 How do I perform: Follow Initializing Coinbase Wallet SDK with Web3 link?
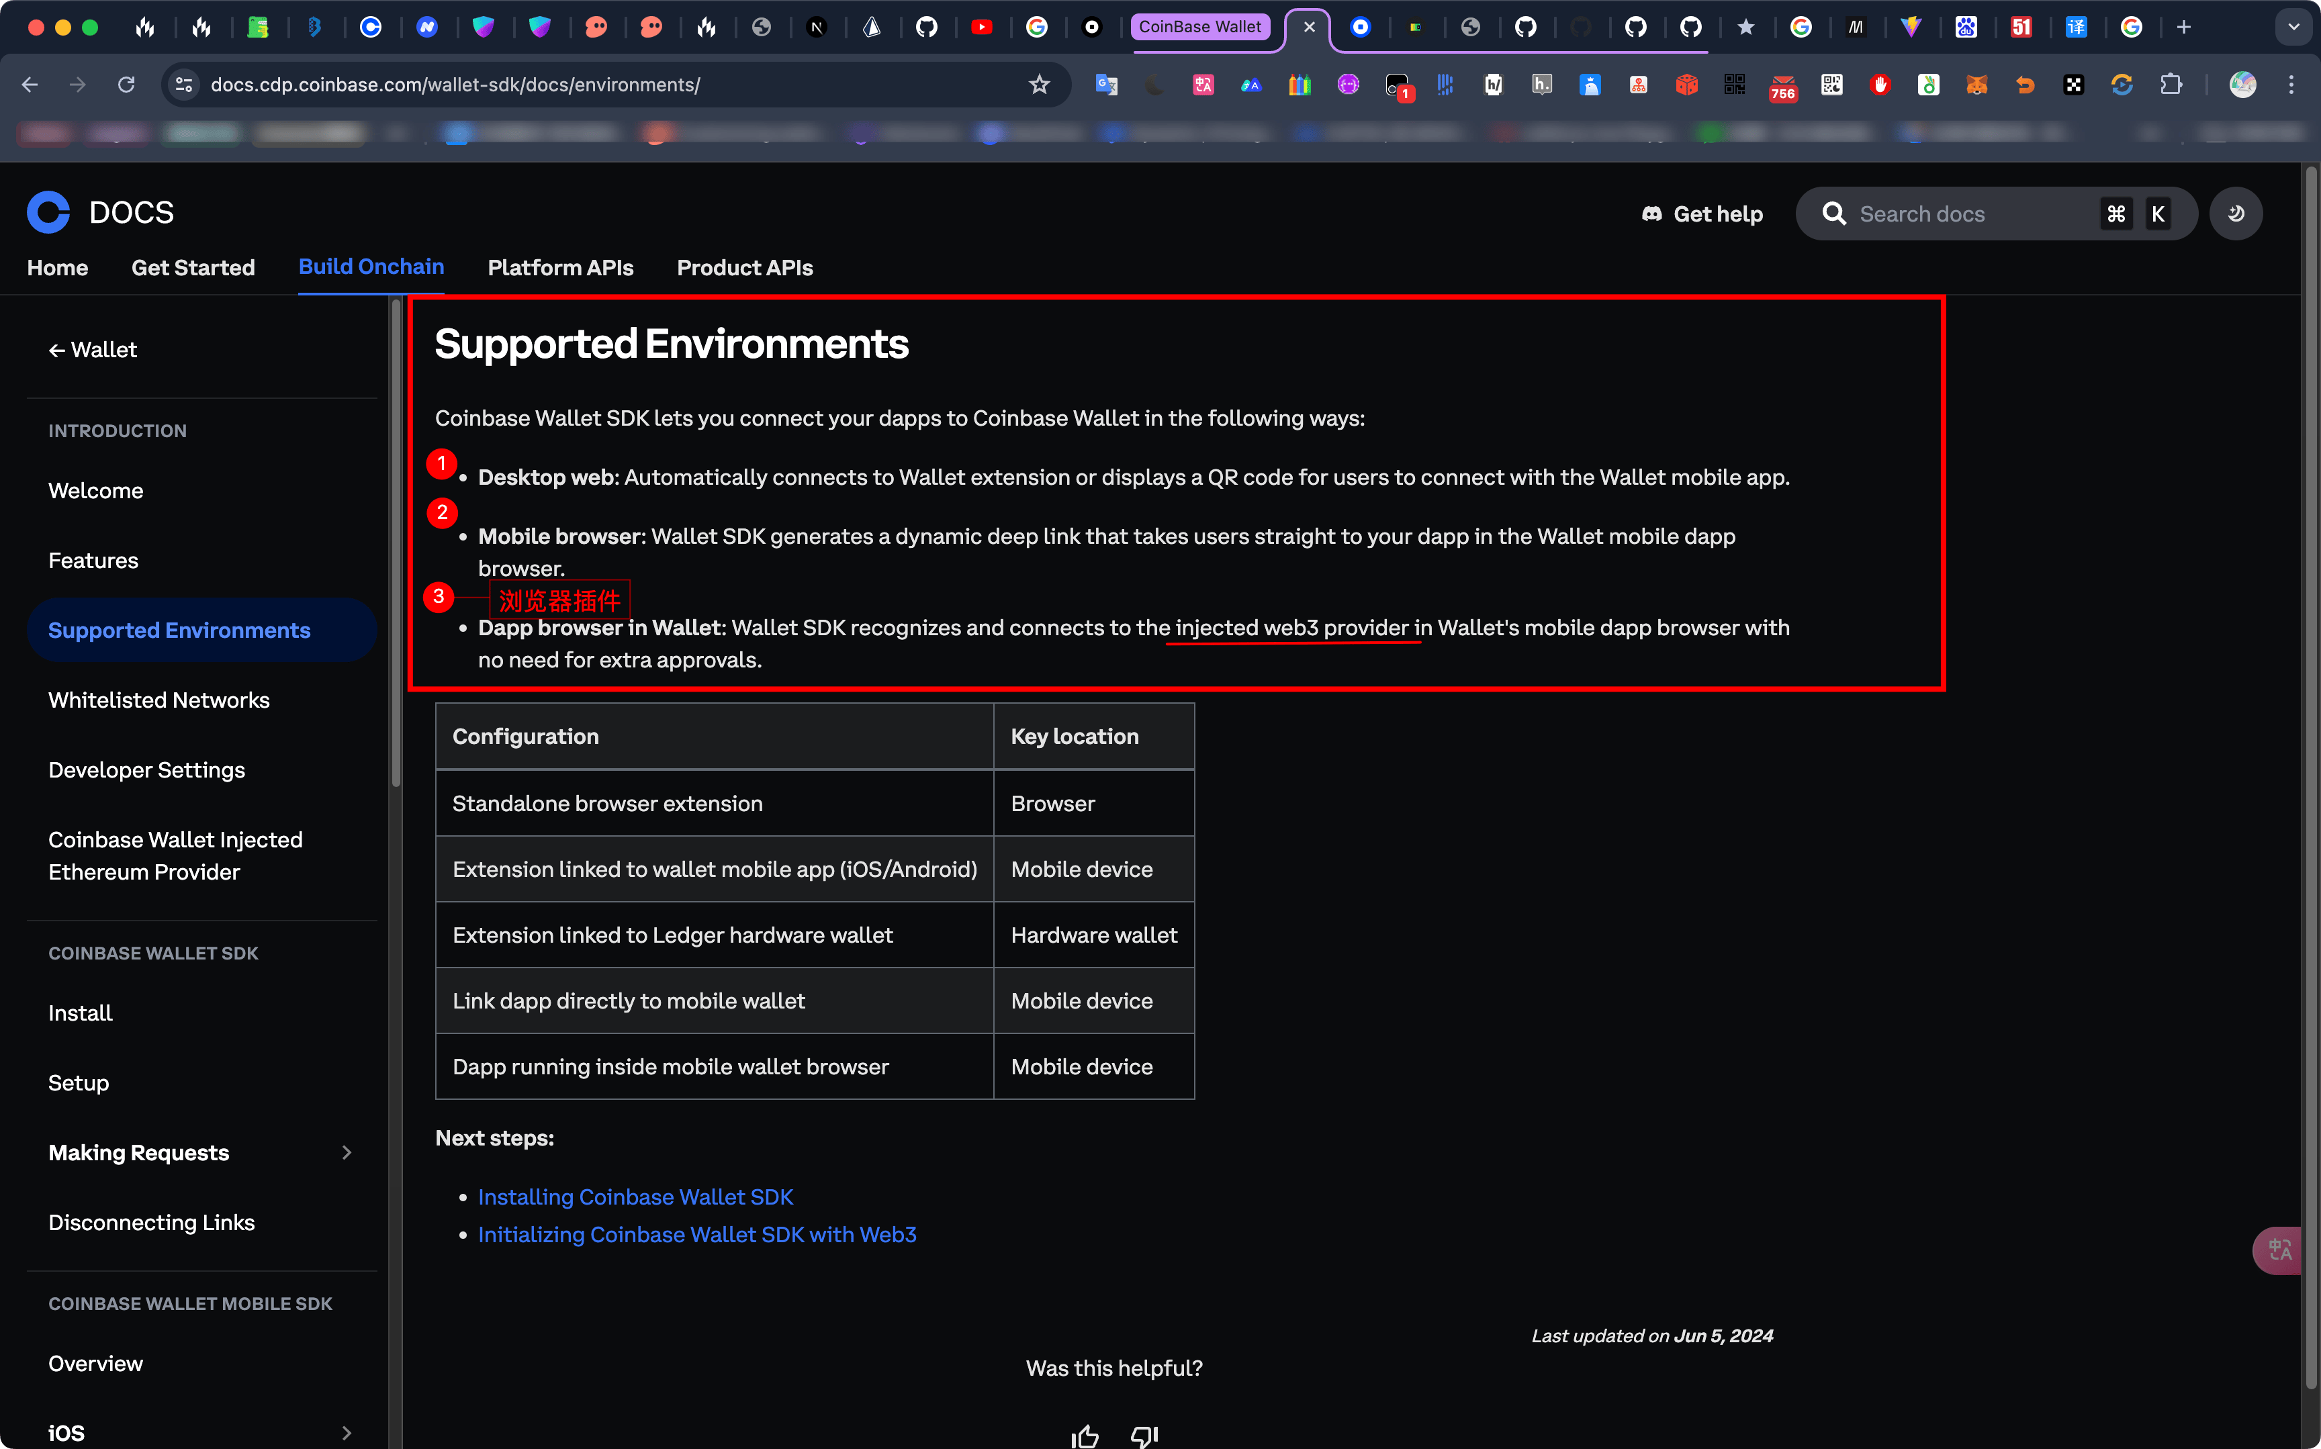696,1234
